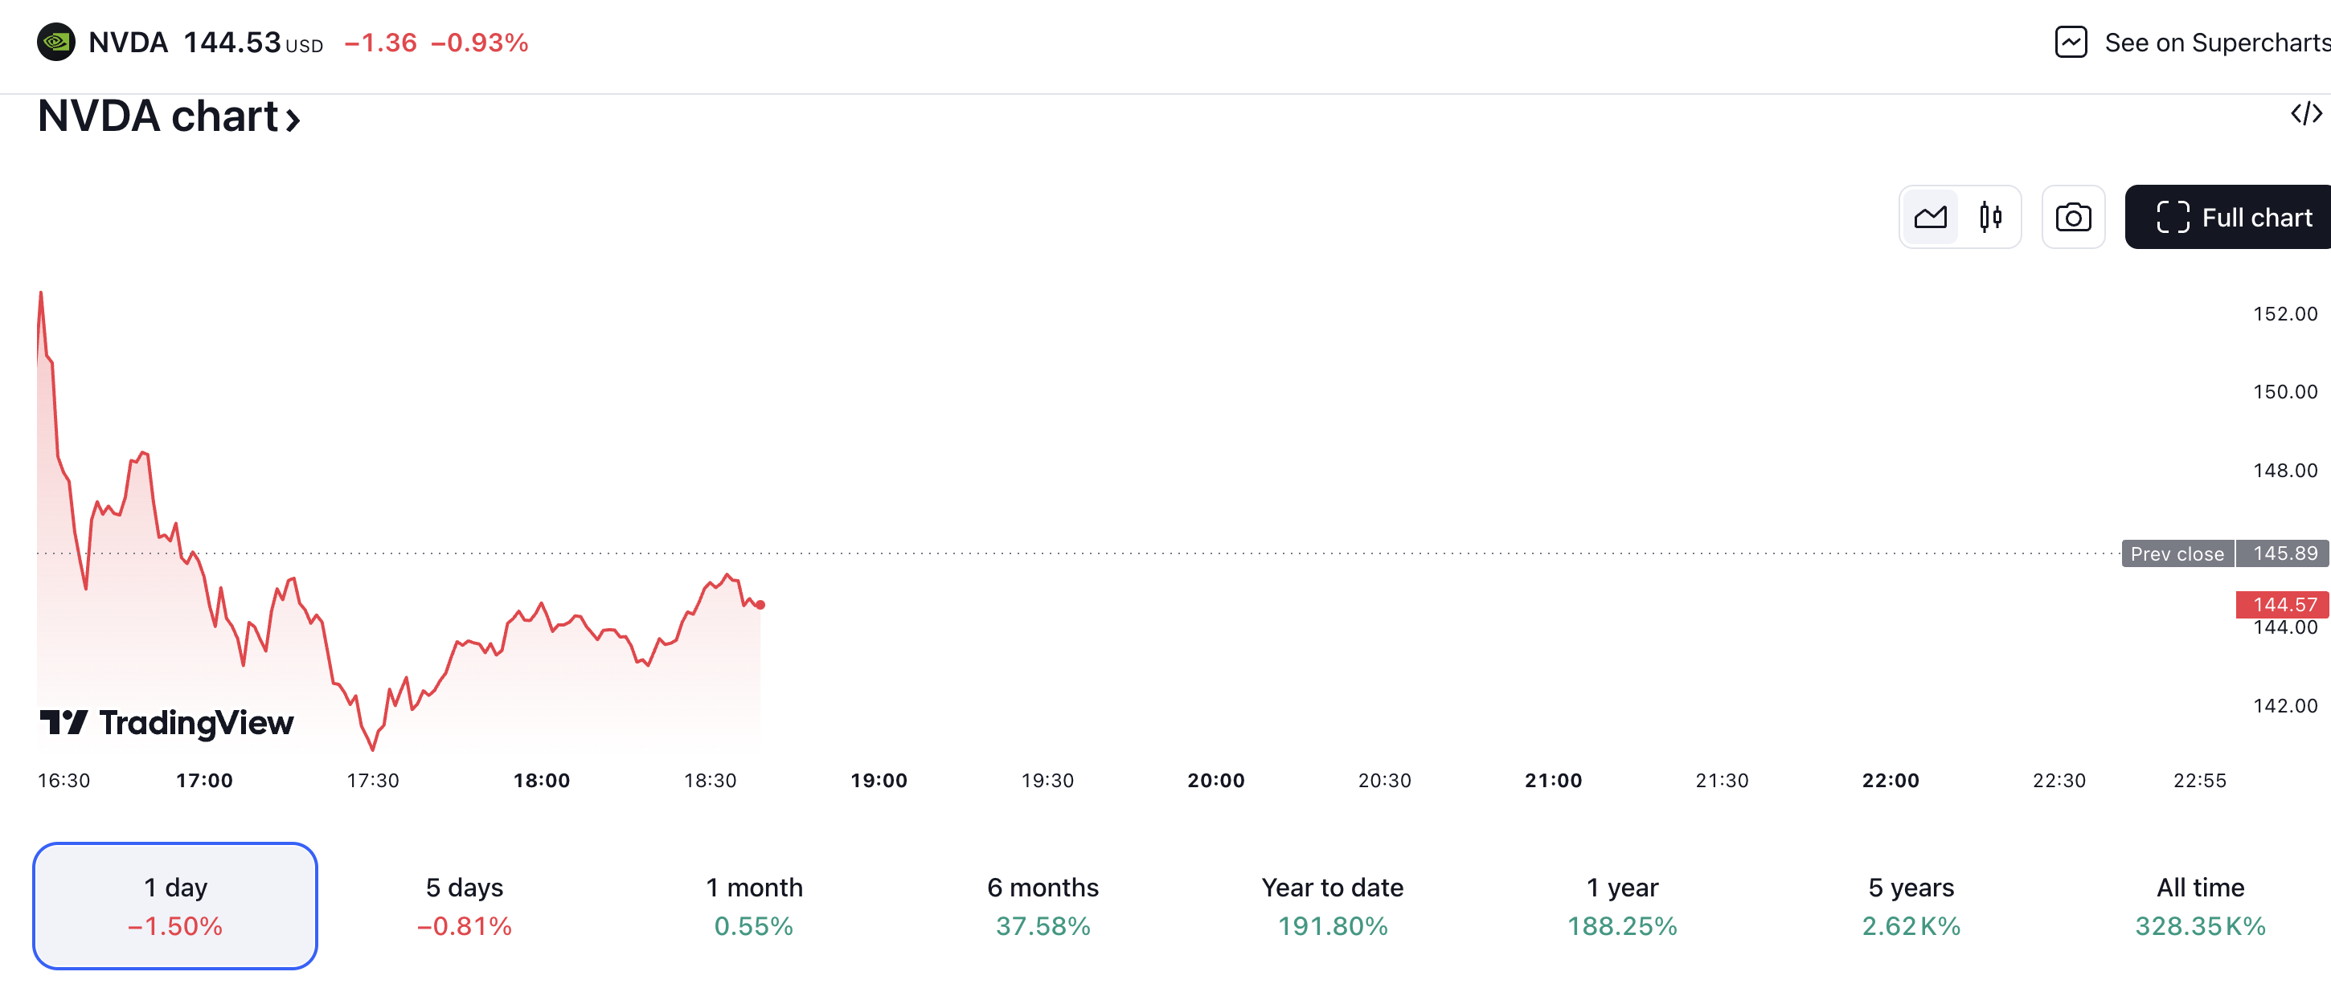Viewport: 2331px width, 988px height.
Task: Switch to area chart view
Action: pyautogui.click(x=1930, y=218)
